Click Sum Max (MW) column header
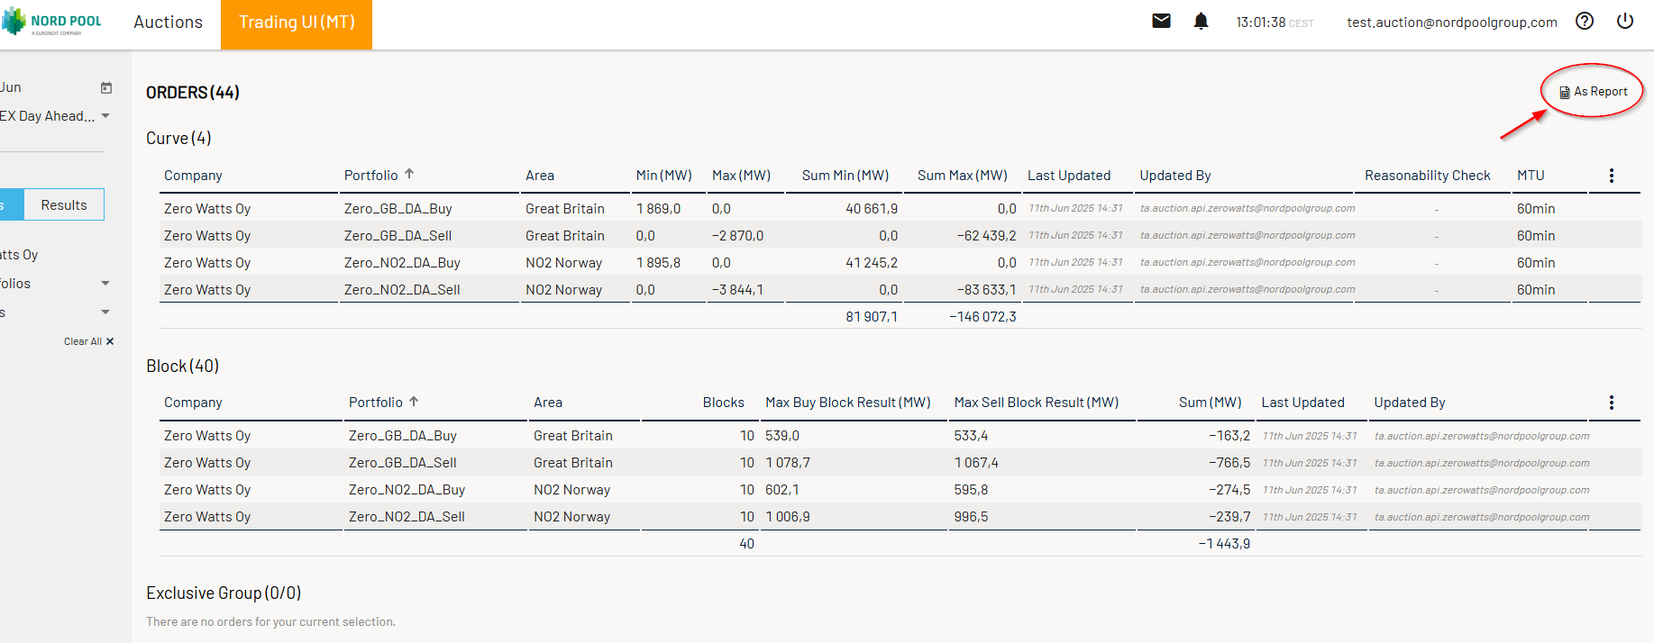This screenshot has height=643, width=1654. coord(962,176)
